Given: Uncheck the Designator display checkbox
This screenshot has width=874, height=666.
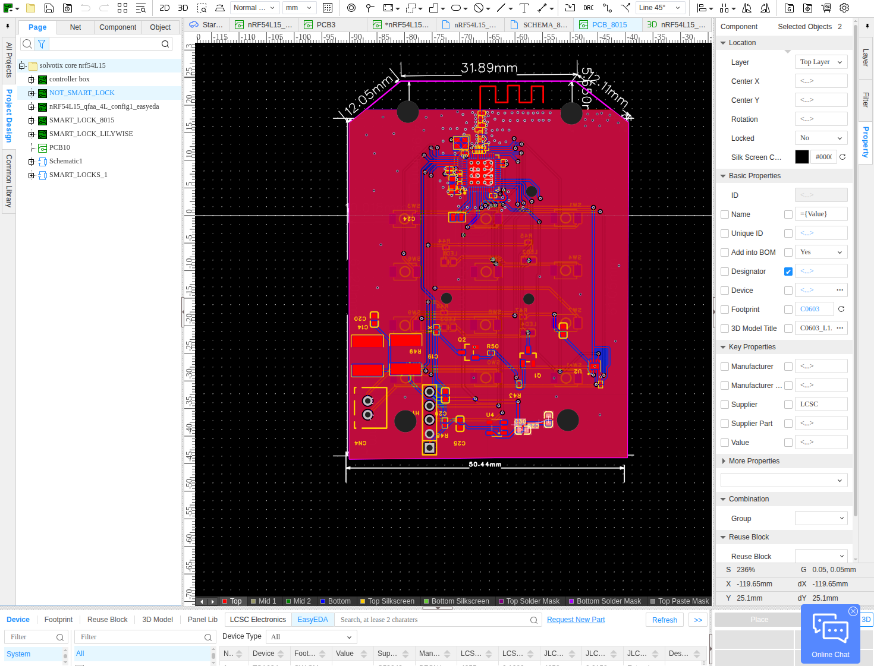Looking at the screenshot, I should [x=788, y=272].
